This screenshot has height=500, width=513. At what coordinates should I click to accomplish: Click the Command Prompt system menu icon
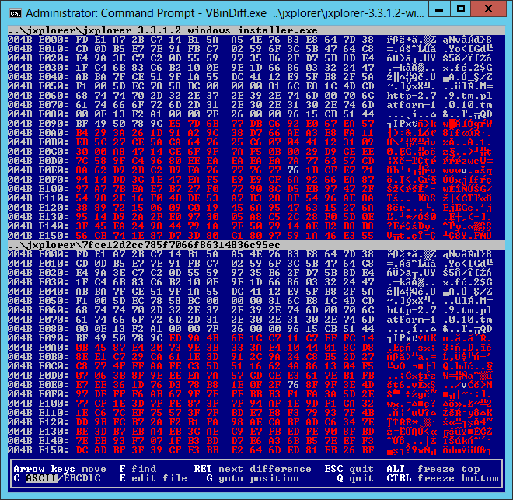16,13
